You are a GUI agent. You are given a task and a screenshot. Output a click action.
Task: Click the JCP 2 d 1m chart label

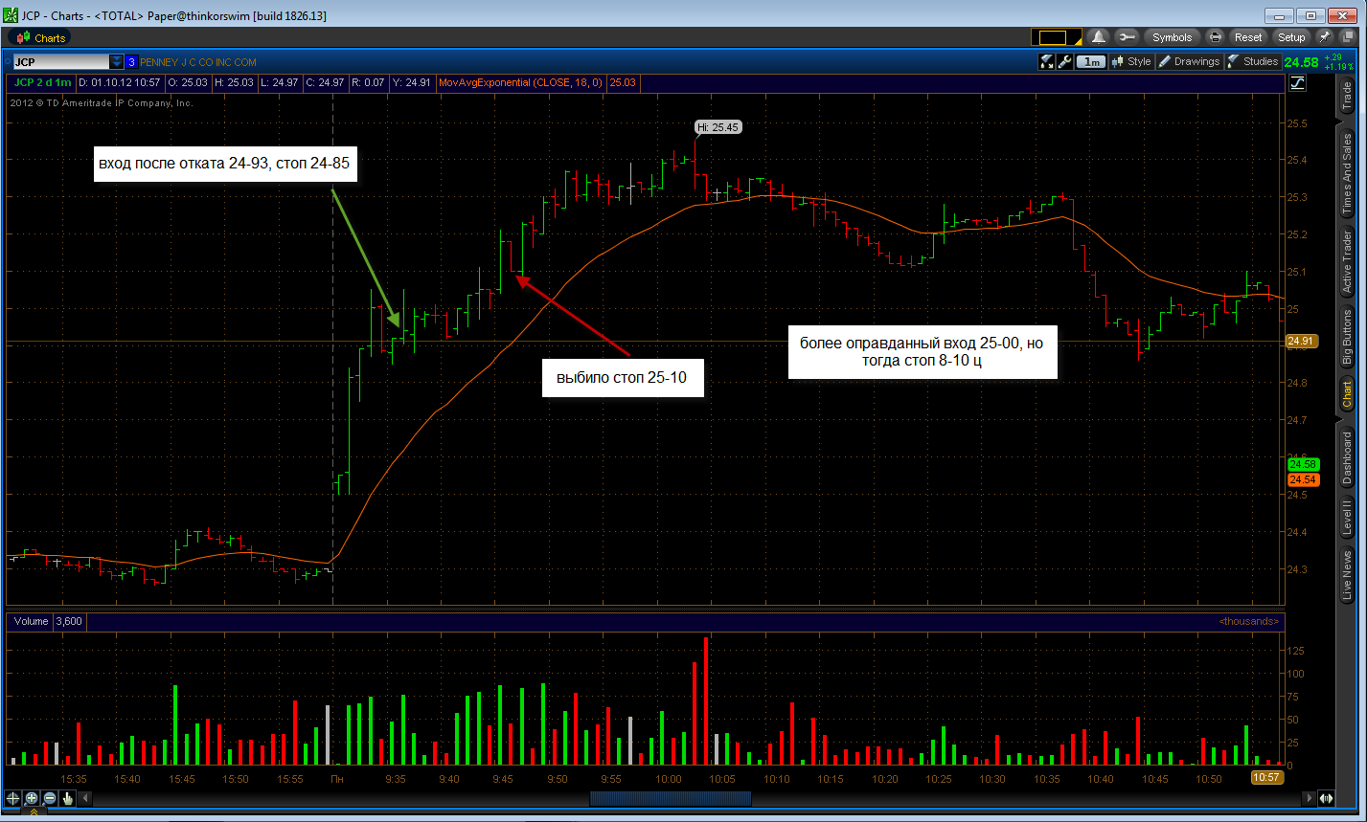pyautogui.click(x=42, y=82)
